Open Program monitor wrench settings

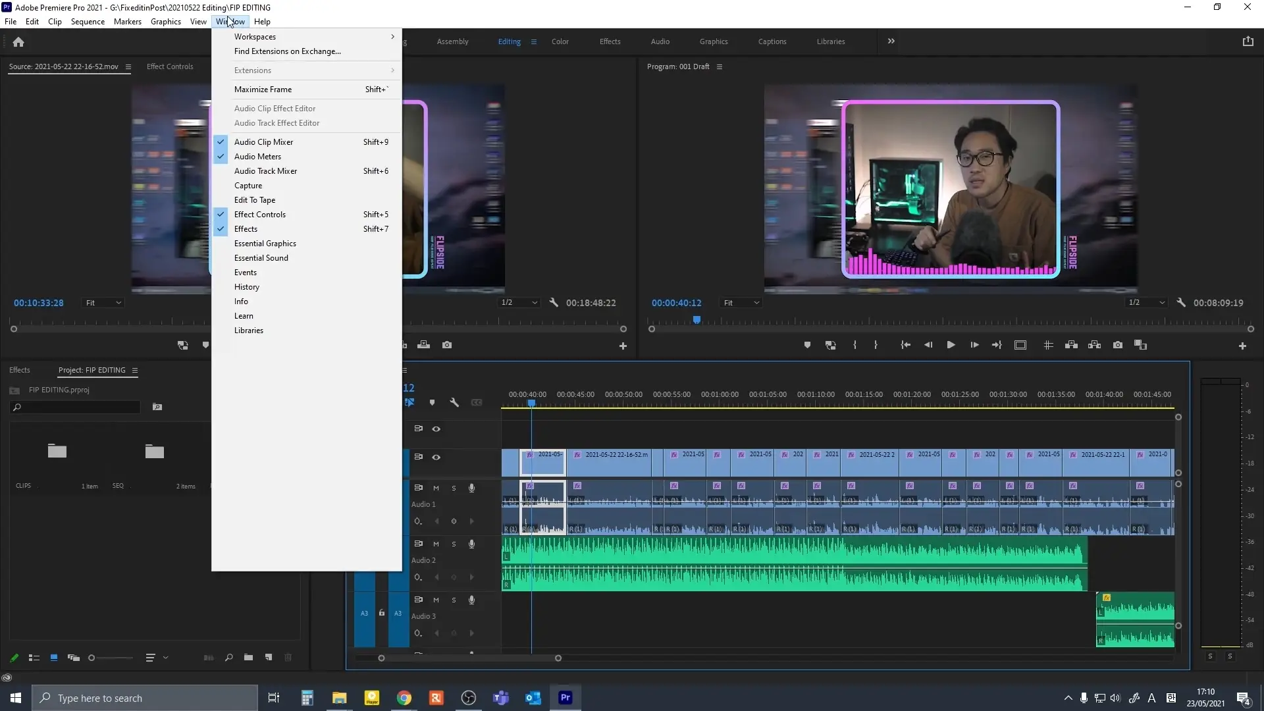coord(1181,303)
